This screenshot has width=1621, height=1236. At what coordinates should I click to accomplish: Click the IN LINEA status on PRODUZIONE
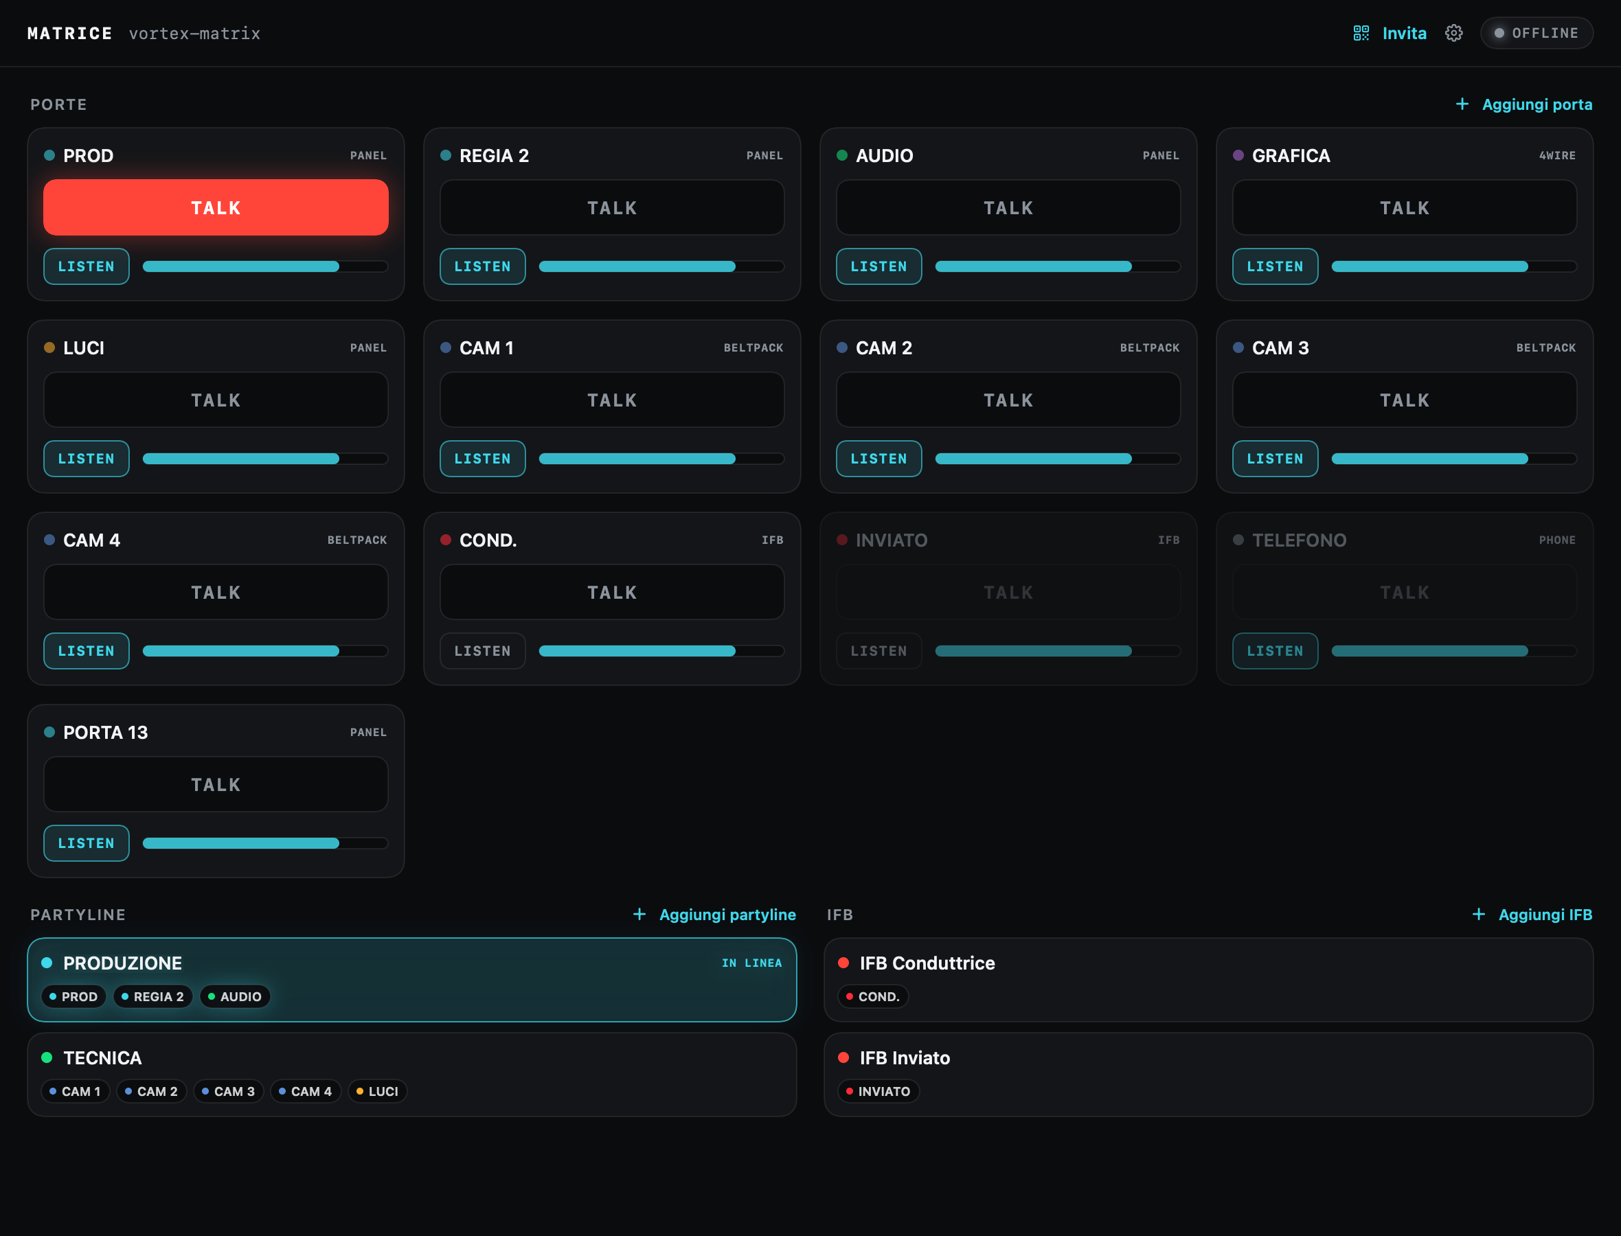tap(751, 962)
